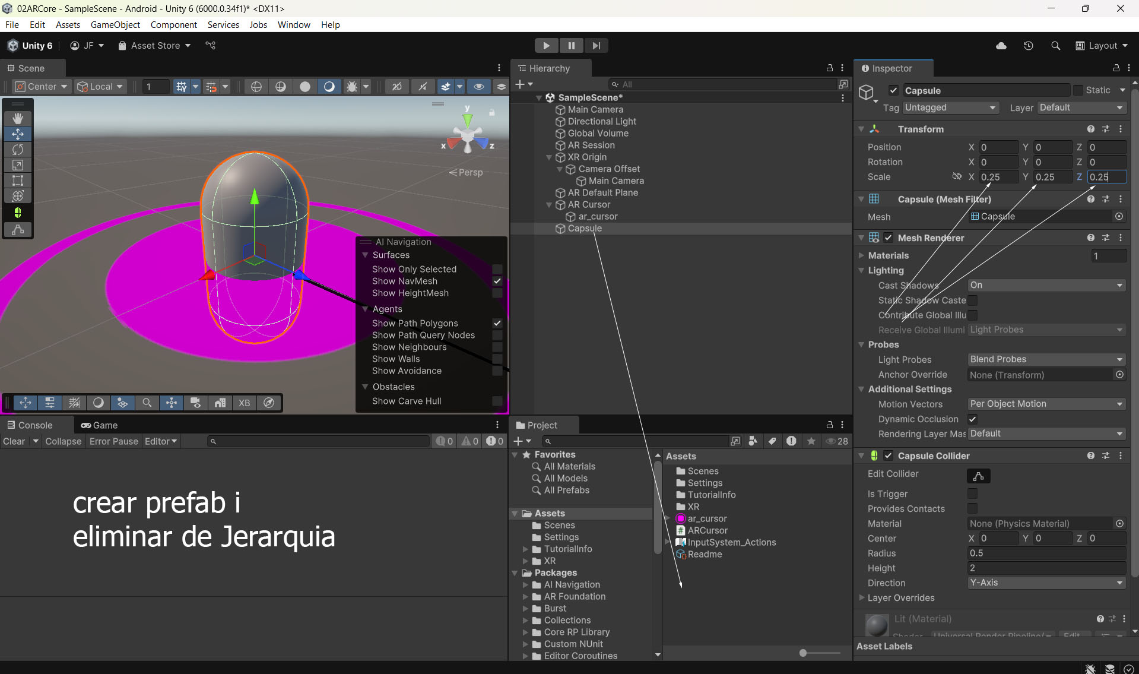Toggle the Is Trigger checkbox

[x=972, y=494]
